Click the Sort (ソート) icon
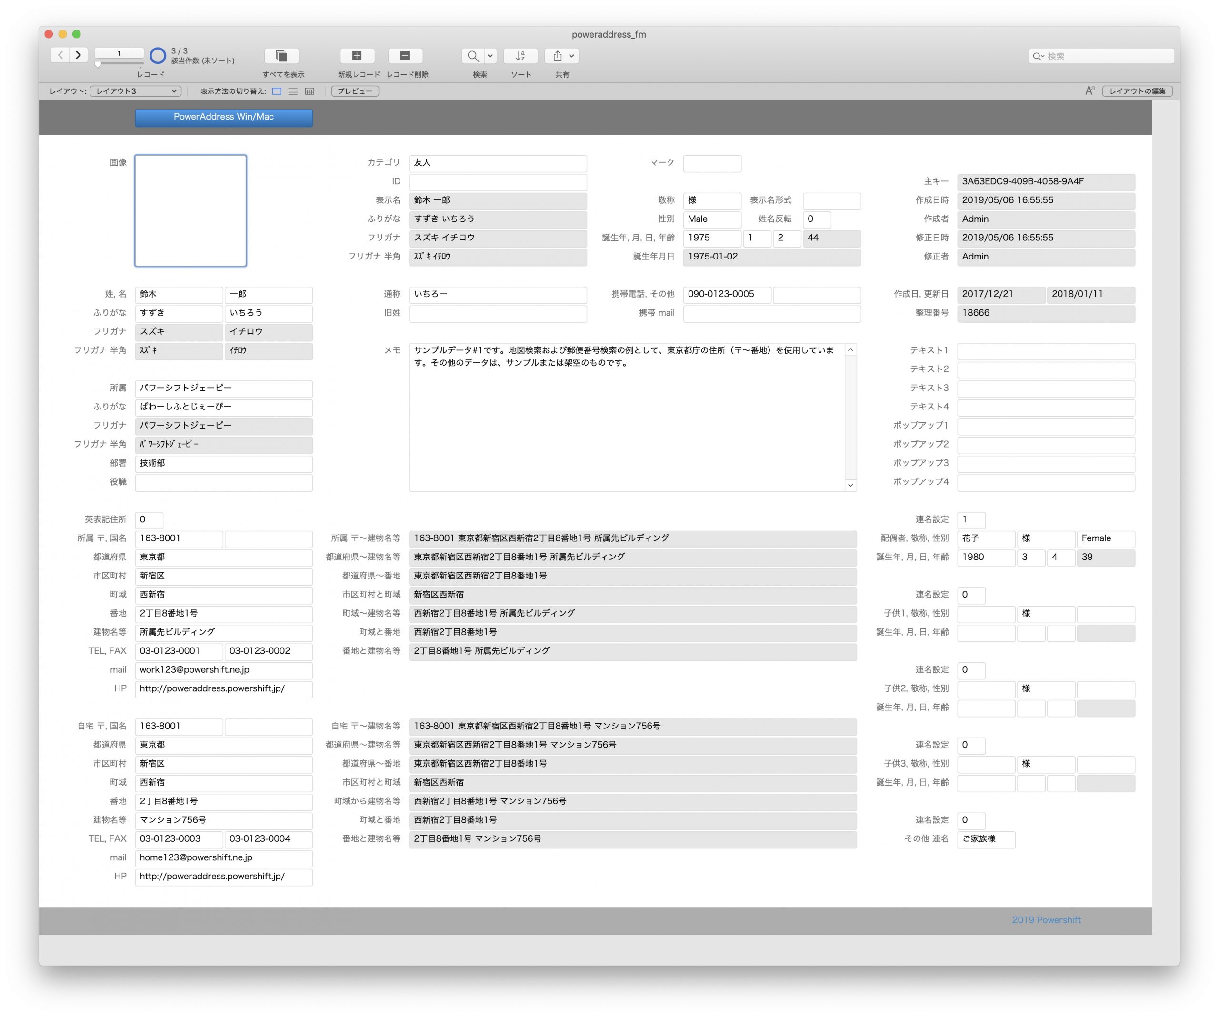Image resolution: width=1219 pixels, height=1017 pixels. coord(520,56)
